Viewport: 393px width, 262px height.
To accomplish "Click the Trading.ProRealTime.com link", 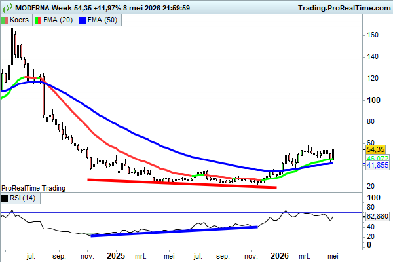I will click(345, 8).
